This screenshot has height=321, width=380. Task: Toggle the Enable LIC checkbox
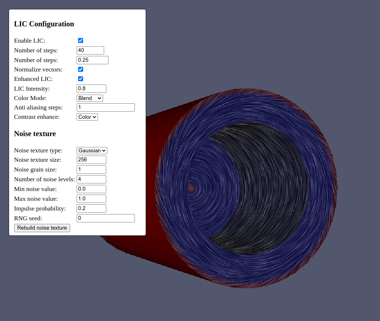point(80,40)
